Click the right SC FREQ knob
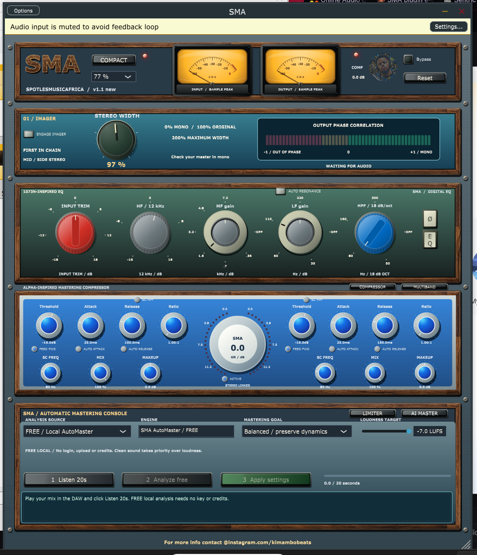 (325, 373)
